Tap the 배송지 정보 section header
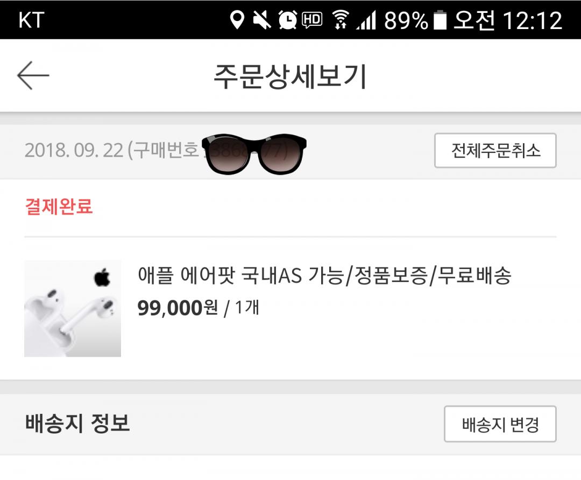The image size is (581, 480). [x=77, y=423]
